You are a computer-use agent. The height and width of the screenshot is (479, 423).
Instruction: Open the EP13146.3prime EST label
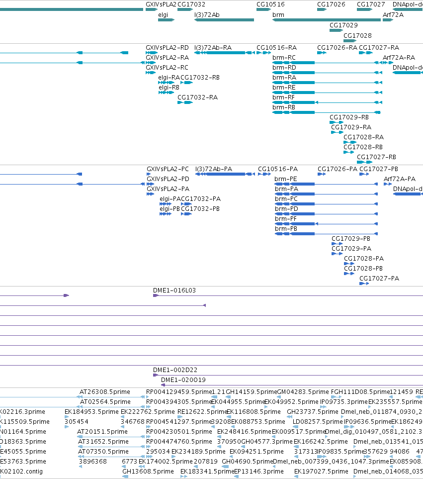[259, 472]
